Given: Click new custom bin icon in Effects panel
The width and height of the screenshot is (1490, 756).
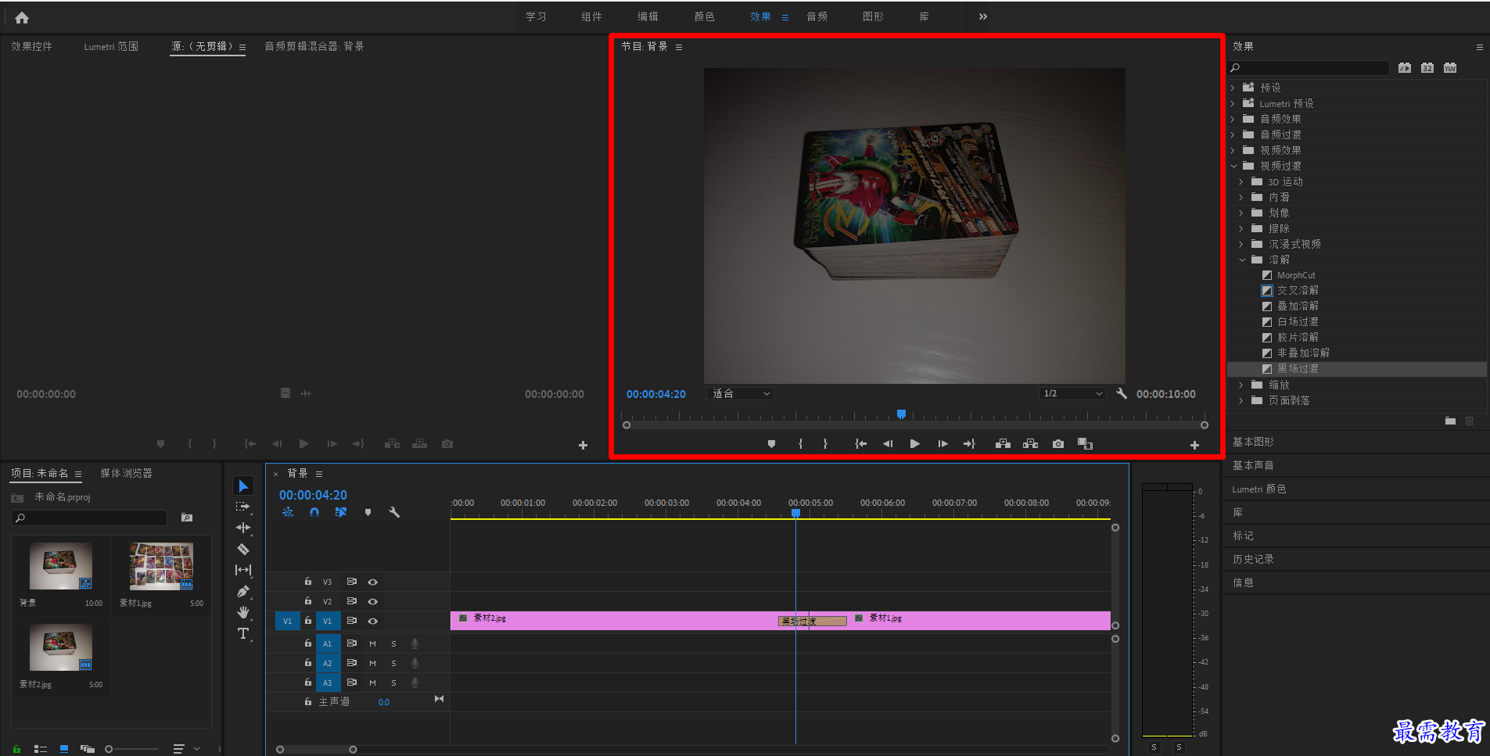Looking at the screenshot, I should click(x=1450, y=421).
